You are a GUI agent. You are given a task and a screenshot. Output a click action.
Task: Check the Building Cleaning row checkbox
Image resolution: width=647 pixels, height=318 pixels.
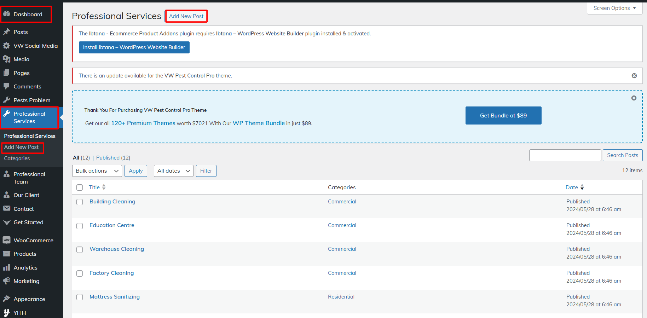[x=80, y=202]
